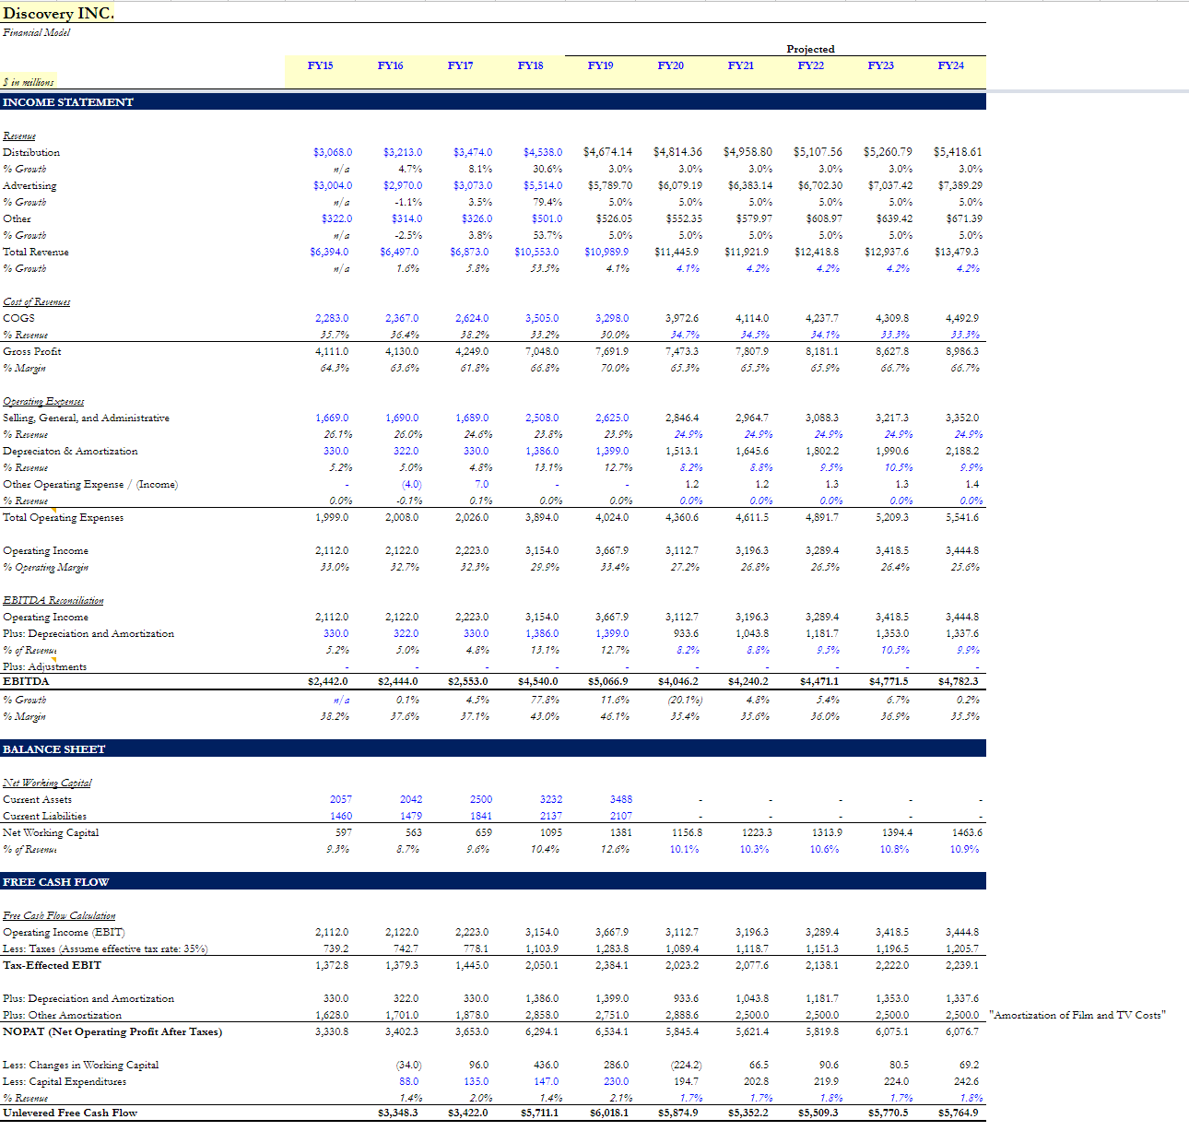Select the FY21 column header
The height and width of the screenshot is (1131, 1189).
click(x=741, y=65)
